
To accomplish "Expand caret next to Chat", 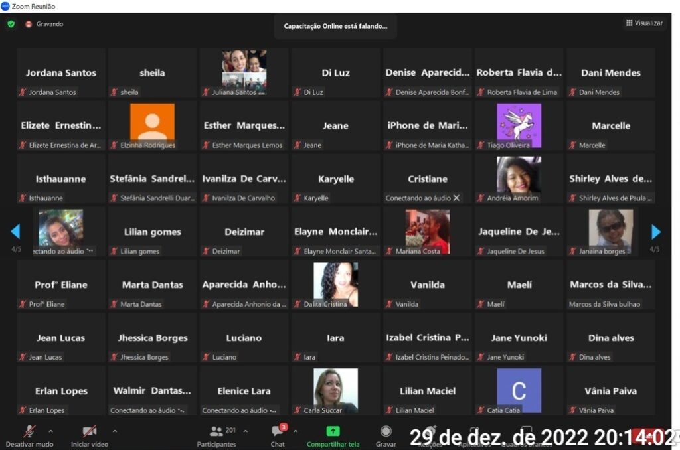I will [x=296, y=431].
